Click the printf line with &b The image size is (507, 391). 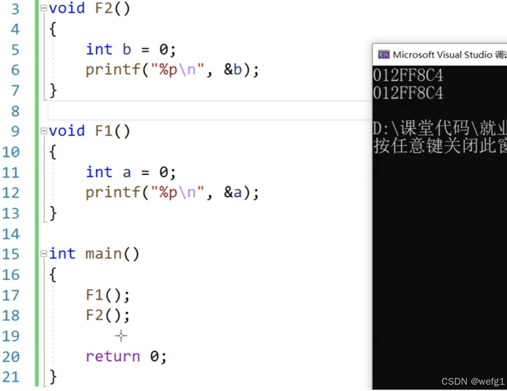[172, 70]
